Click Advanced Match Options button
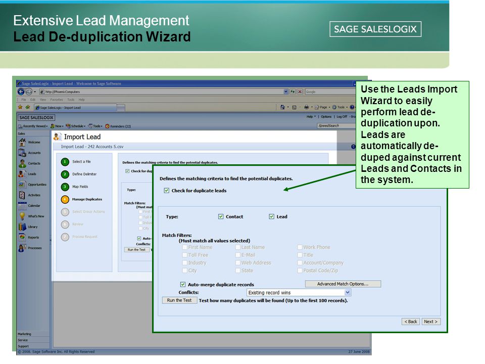 343,284
